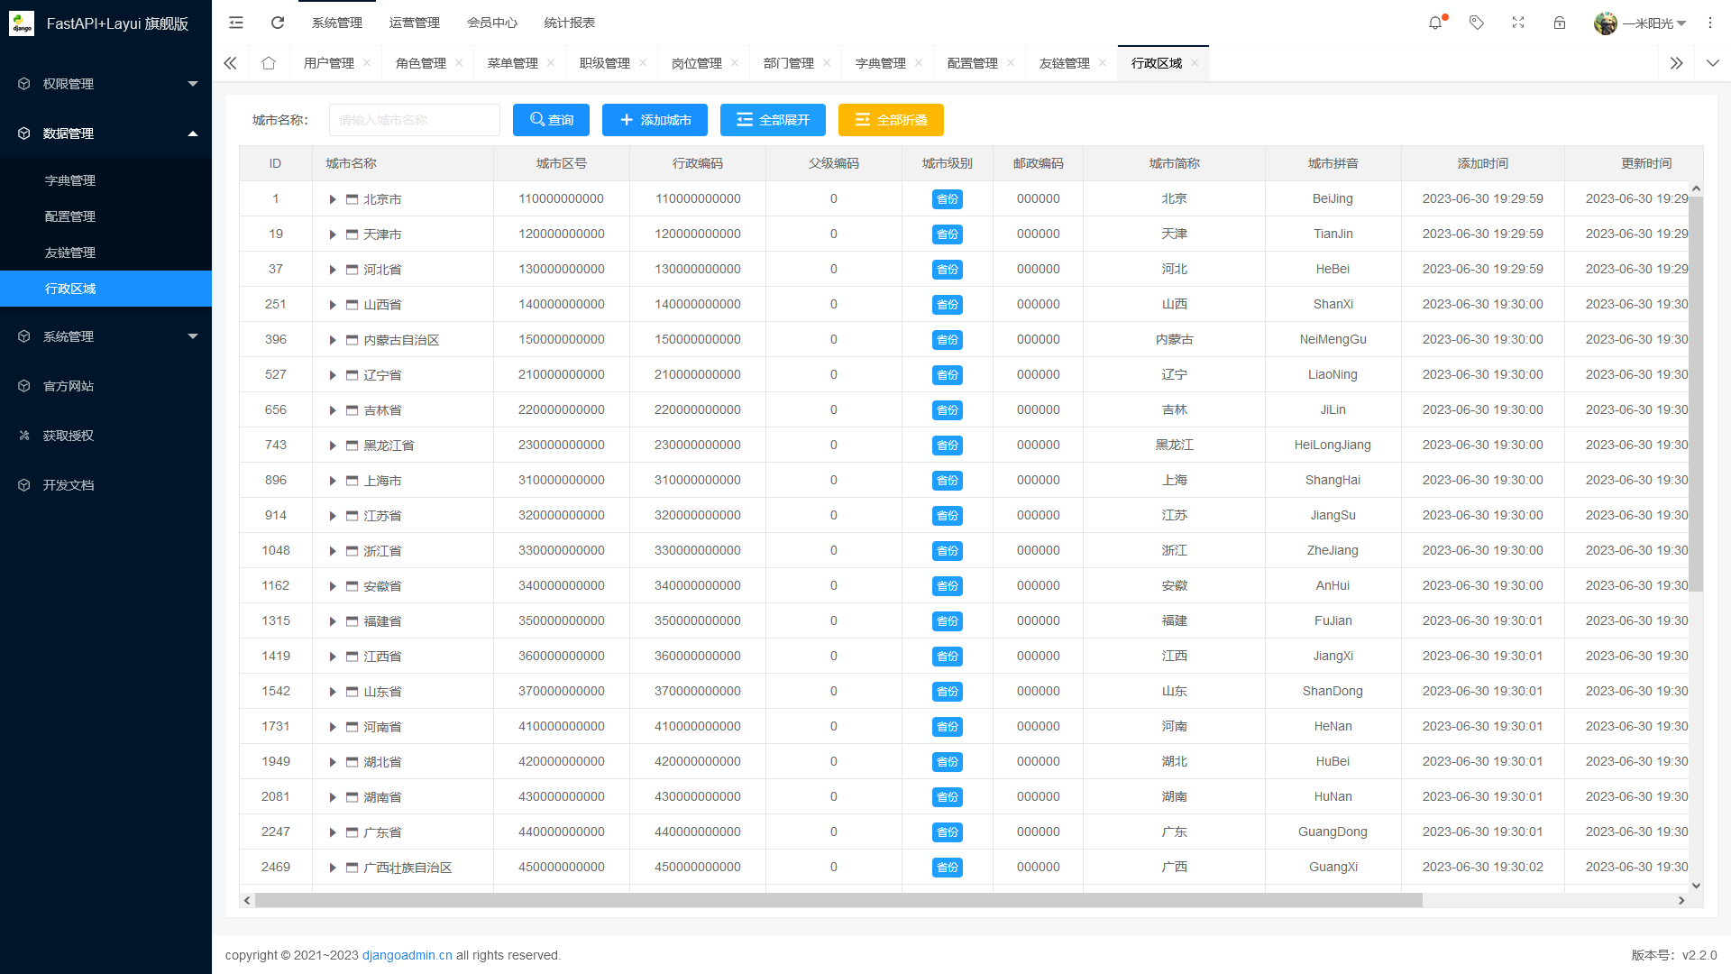The image size is (1731, 974).
Task: Click the 城市名称 input field
Action: coord(414,120)
